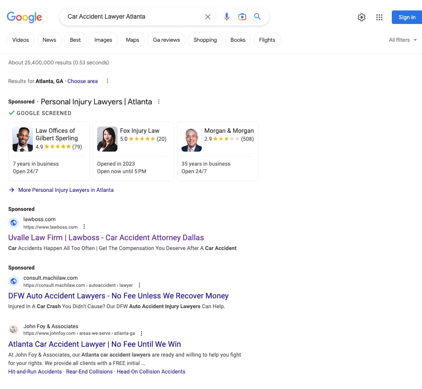This screenshot has width=422, height=389.
Task: Select the Maps filter chip
Action: [x=132, y=40]
